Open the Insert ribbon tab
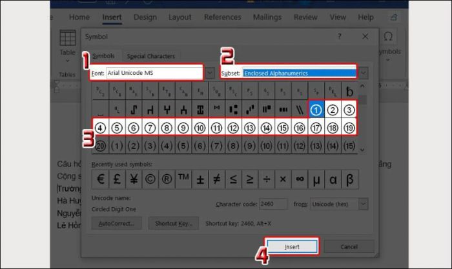The width and height of the screenshot is (452, 269). tap(112, 17)
